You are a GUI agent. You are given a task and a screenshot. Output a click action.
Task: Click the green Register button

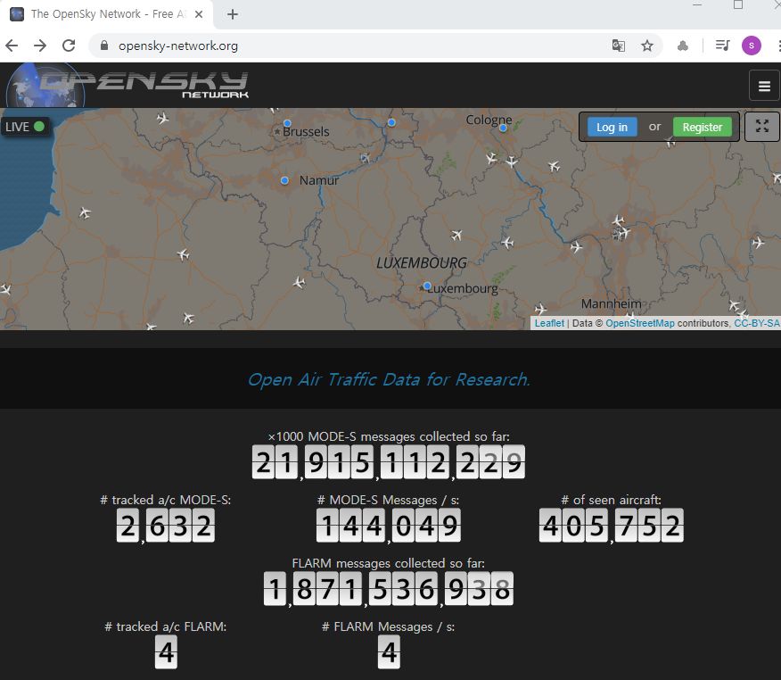703,127
